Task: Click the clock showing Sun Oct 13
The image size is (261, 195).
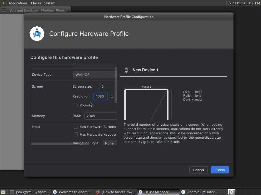Action: pos(244,3)
